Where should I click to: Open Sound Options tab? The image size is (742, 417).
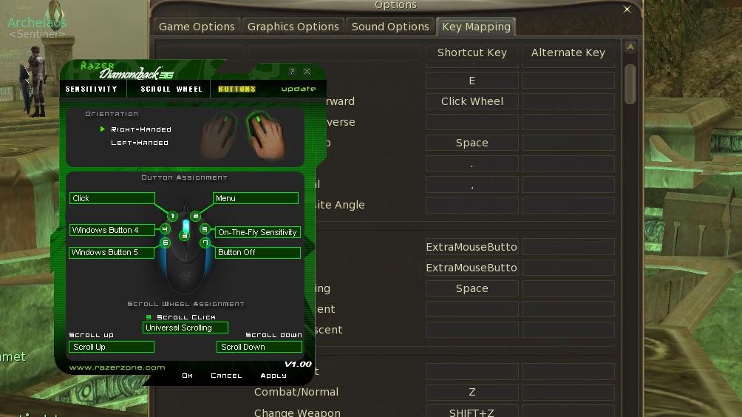tap(390, 27)
